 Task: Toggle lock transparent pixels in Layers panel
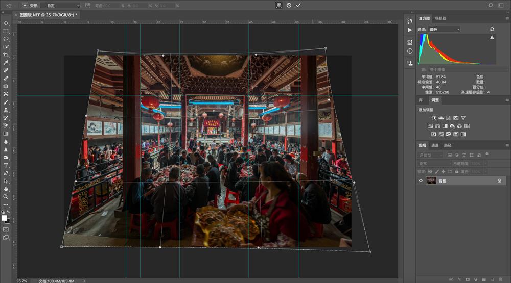(430, 171)
